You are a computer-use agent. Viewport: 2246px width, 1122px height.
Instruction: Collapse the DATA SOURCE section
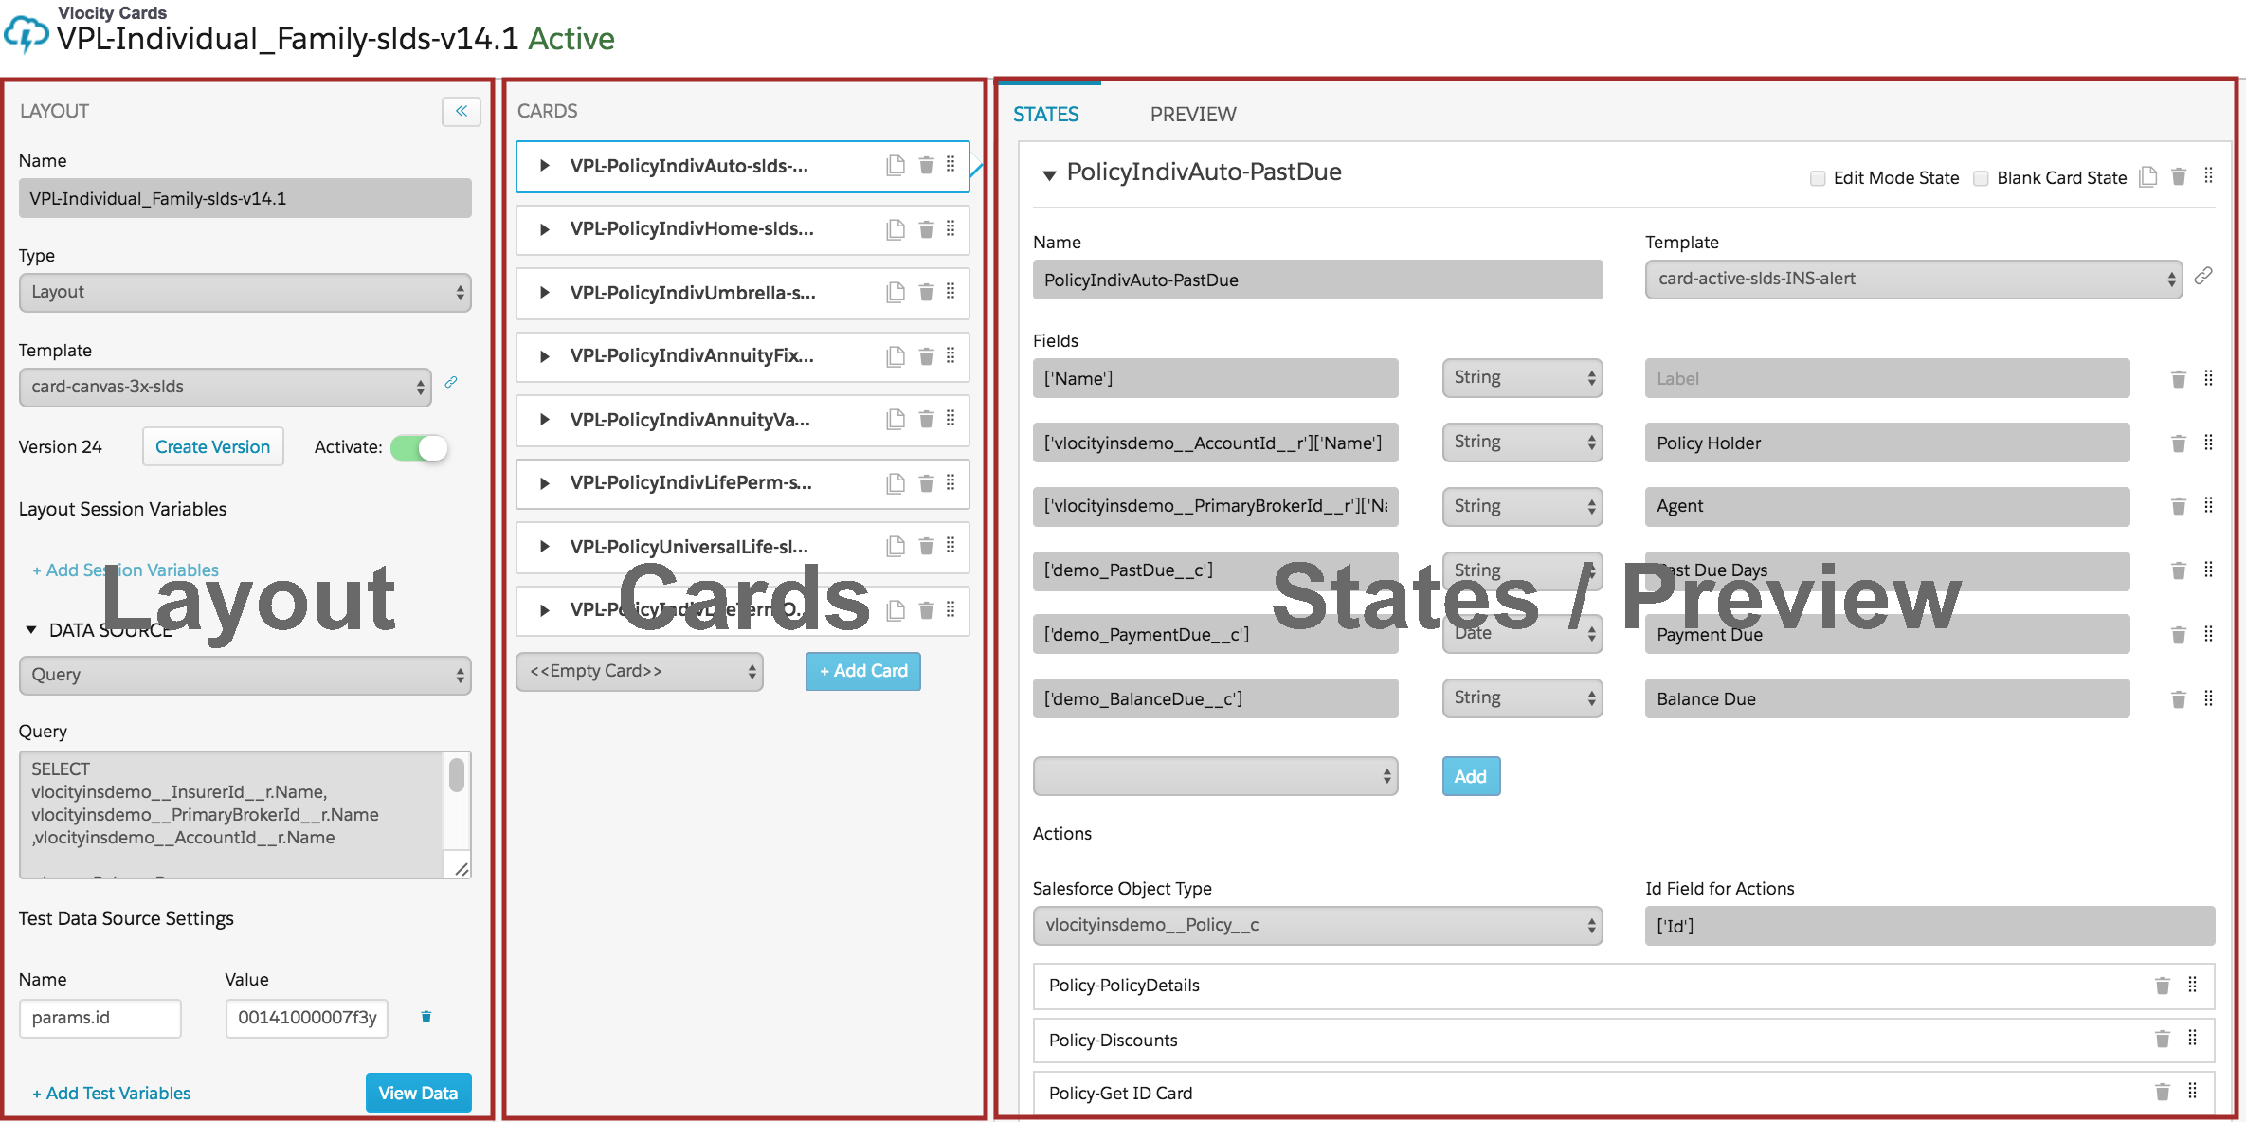[x=31, y=630]
